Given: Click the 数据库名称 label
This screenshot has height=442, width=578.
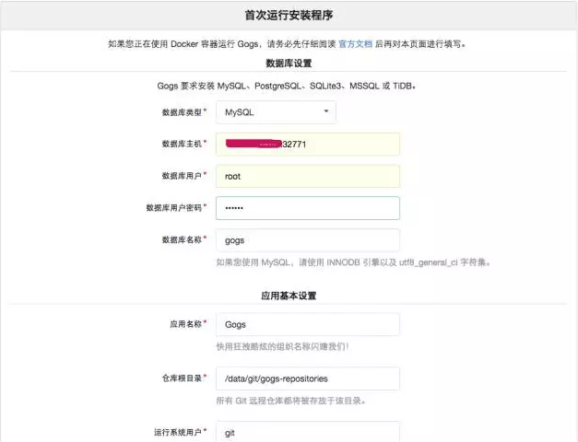Looking at the screenshot, I should point(182,240).
